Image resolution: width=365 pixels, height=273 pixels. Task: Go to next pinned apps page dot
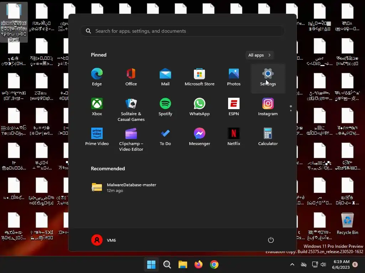coord(291,111)
